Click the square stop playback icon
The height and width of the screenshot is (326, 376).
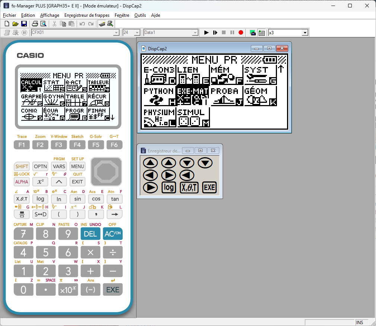224,32
